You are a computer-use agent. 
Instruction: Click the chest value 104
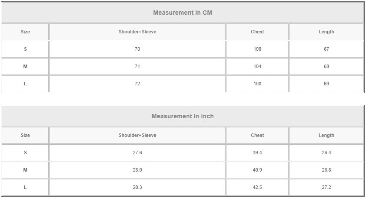(257, 66)
